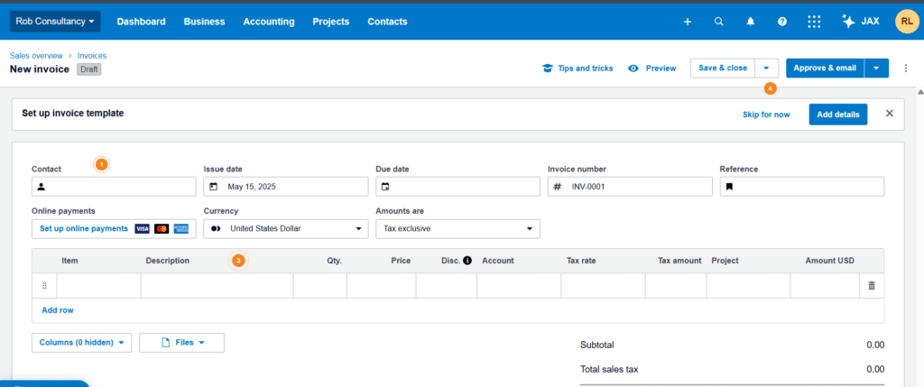924x387 pixels.
Task: Open Rob Consultancy organization dropdown
Action: pos(55,22)
